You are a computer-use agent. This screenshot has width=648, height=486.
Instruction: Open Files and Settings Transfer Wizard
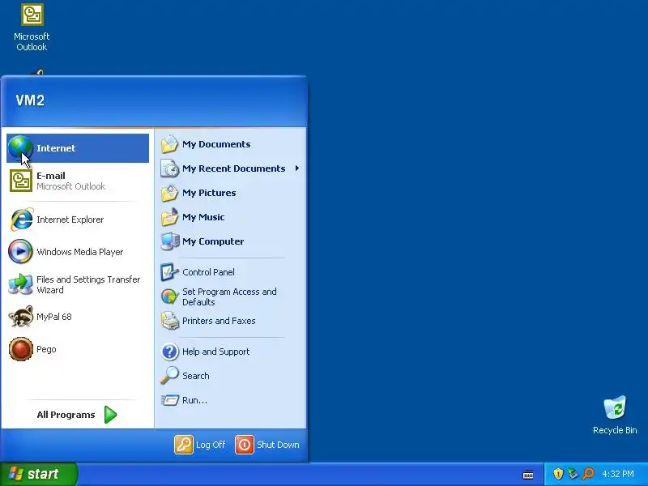tap(78, 284)
